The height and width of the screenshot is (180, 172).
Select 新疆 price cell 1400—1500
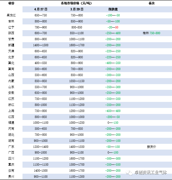pos(41,45)
